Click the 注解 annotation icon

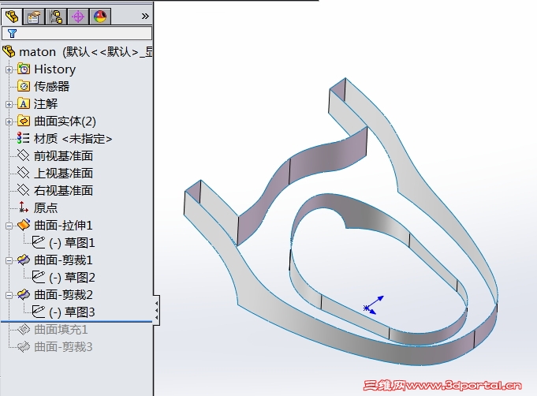24,103
